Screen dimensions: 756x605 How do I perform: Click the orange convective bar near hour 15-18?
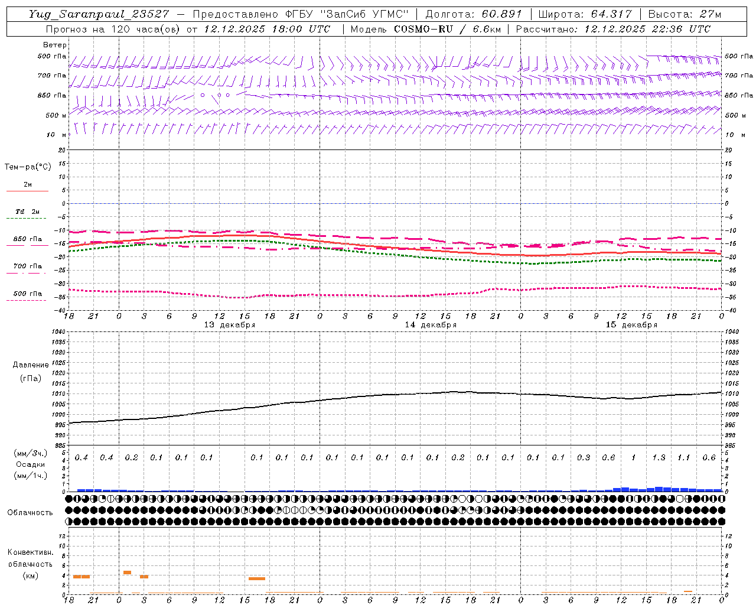click(x=257, y=578)
